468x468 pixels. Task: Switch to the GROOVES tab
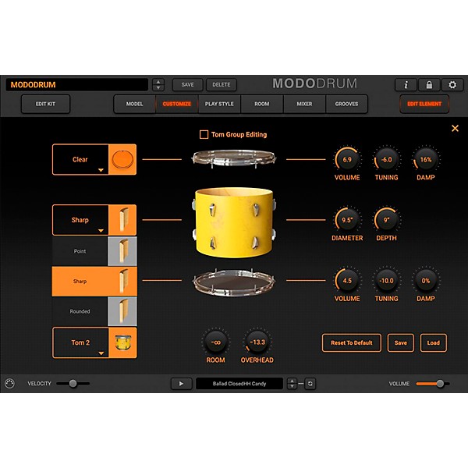click(x=346, y=104)
